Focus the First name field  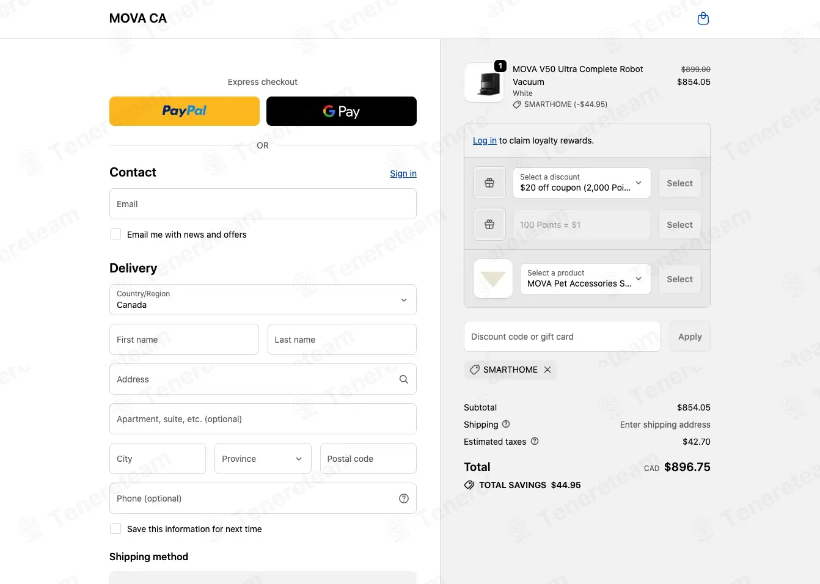click(184, 339)
